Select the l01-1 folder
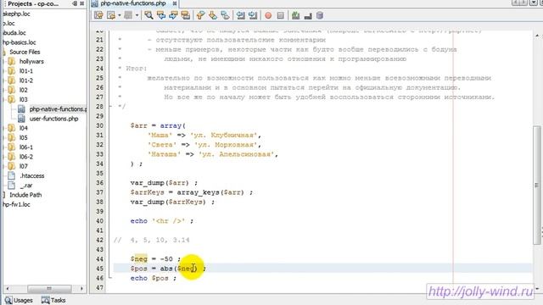 coord(26,71)
